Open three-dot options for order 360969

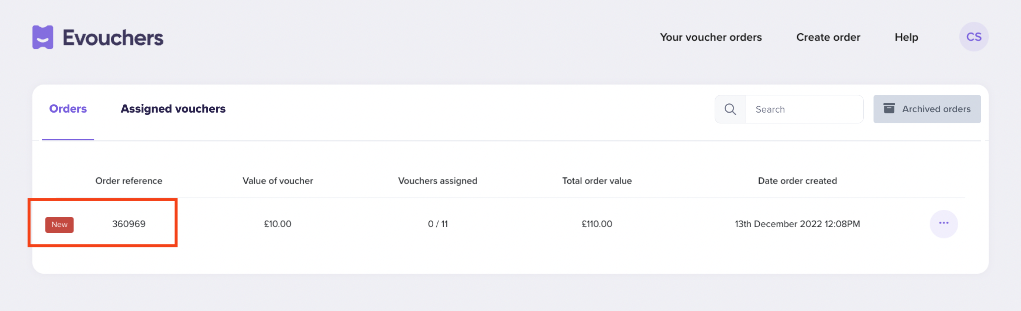[943, 224]
